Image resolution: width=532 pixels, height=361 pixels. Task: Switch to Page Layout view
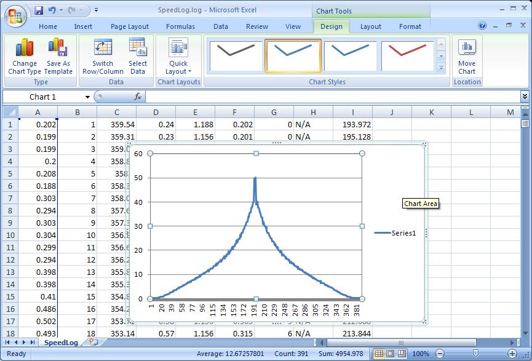click(391, 354)
